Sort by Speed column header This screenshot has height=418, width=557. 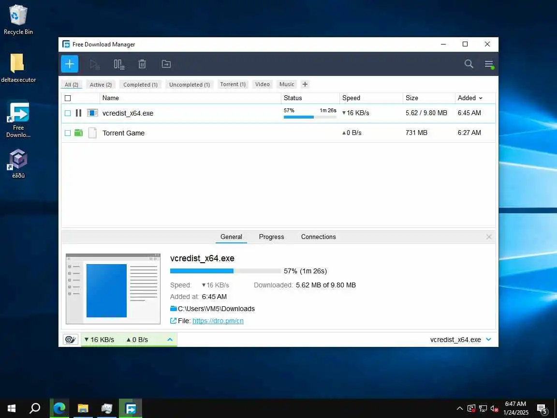tap(351, 98)
